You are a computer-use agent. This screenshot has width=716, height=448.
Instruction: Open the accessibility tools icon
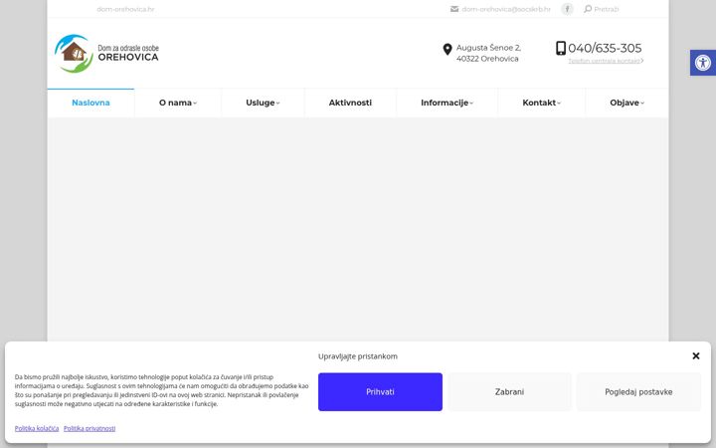(703, 63)
